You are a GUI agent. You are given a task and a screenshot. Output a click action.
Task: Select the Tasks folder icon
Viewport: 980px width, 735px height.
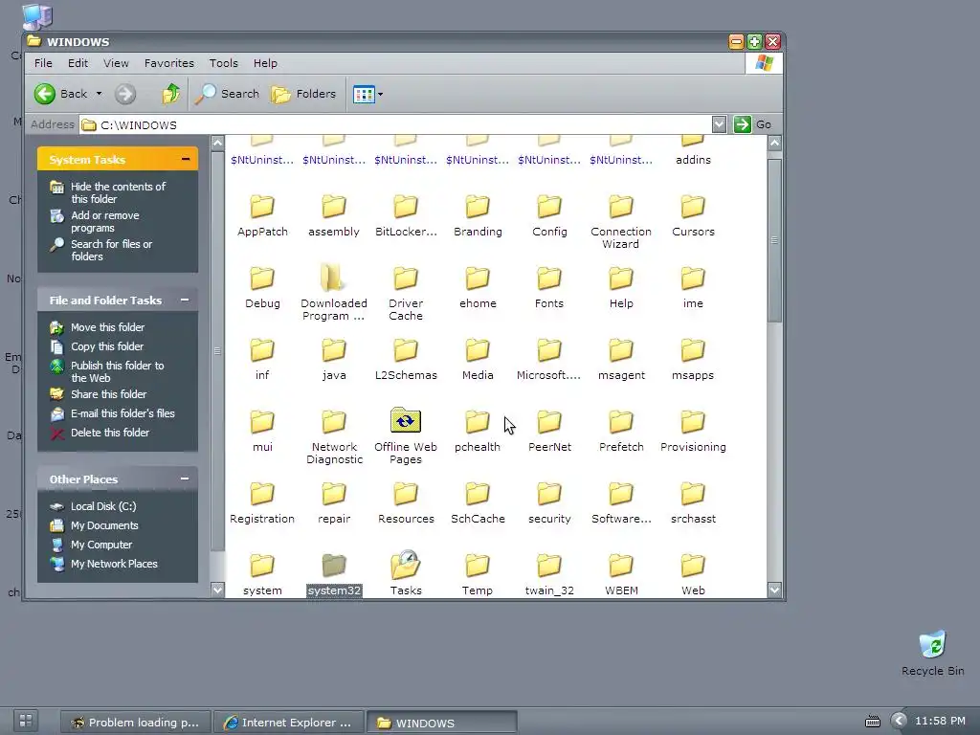coord(406,565)
